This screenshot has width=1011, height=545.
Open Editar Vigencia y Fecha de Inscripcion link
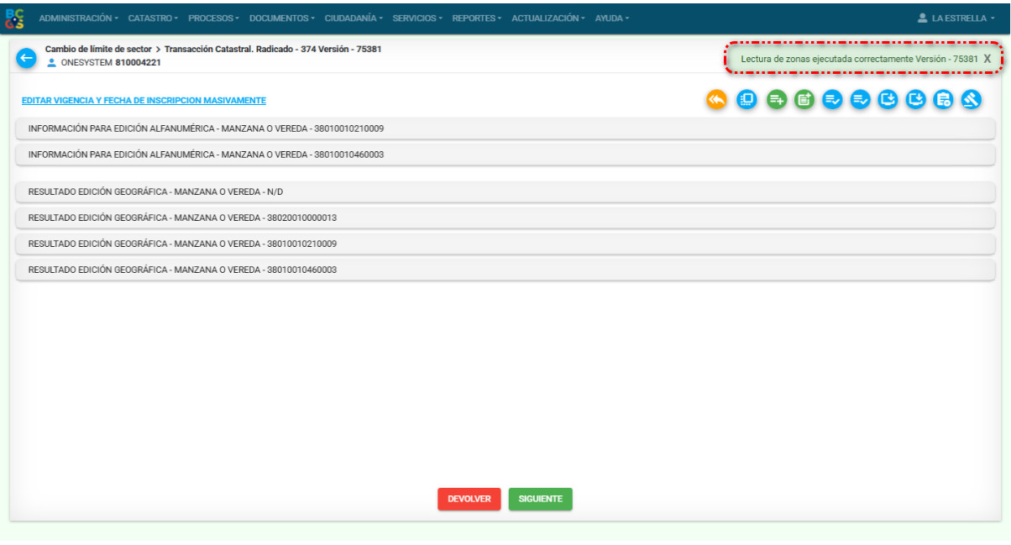pos(144,101)
